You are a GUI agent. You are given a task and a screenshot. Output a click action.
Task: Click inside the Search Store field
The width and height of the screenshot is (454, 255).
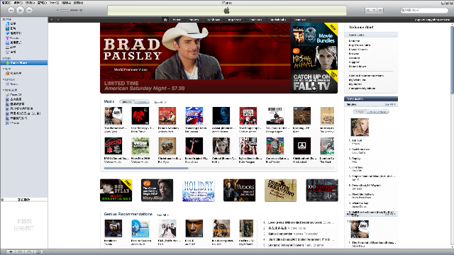point(424,10)
